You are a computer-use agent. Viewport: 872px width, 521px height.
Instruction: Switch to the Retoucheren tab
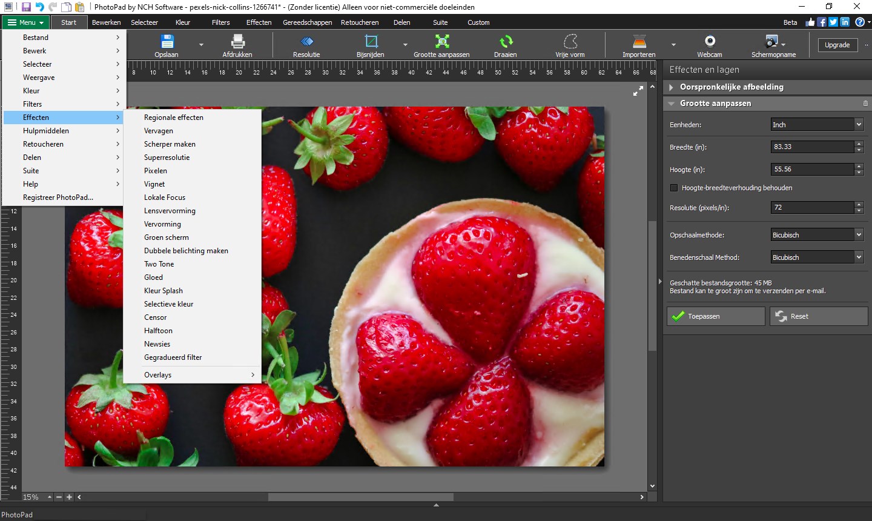[x=360, y=22]
